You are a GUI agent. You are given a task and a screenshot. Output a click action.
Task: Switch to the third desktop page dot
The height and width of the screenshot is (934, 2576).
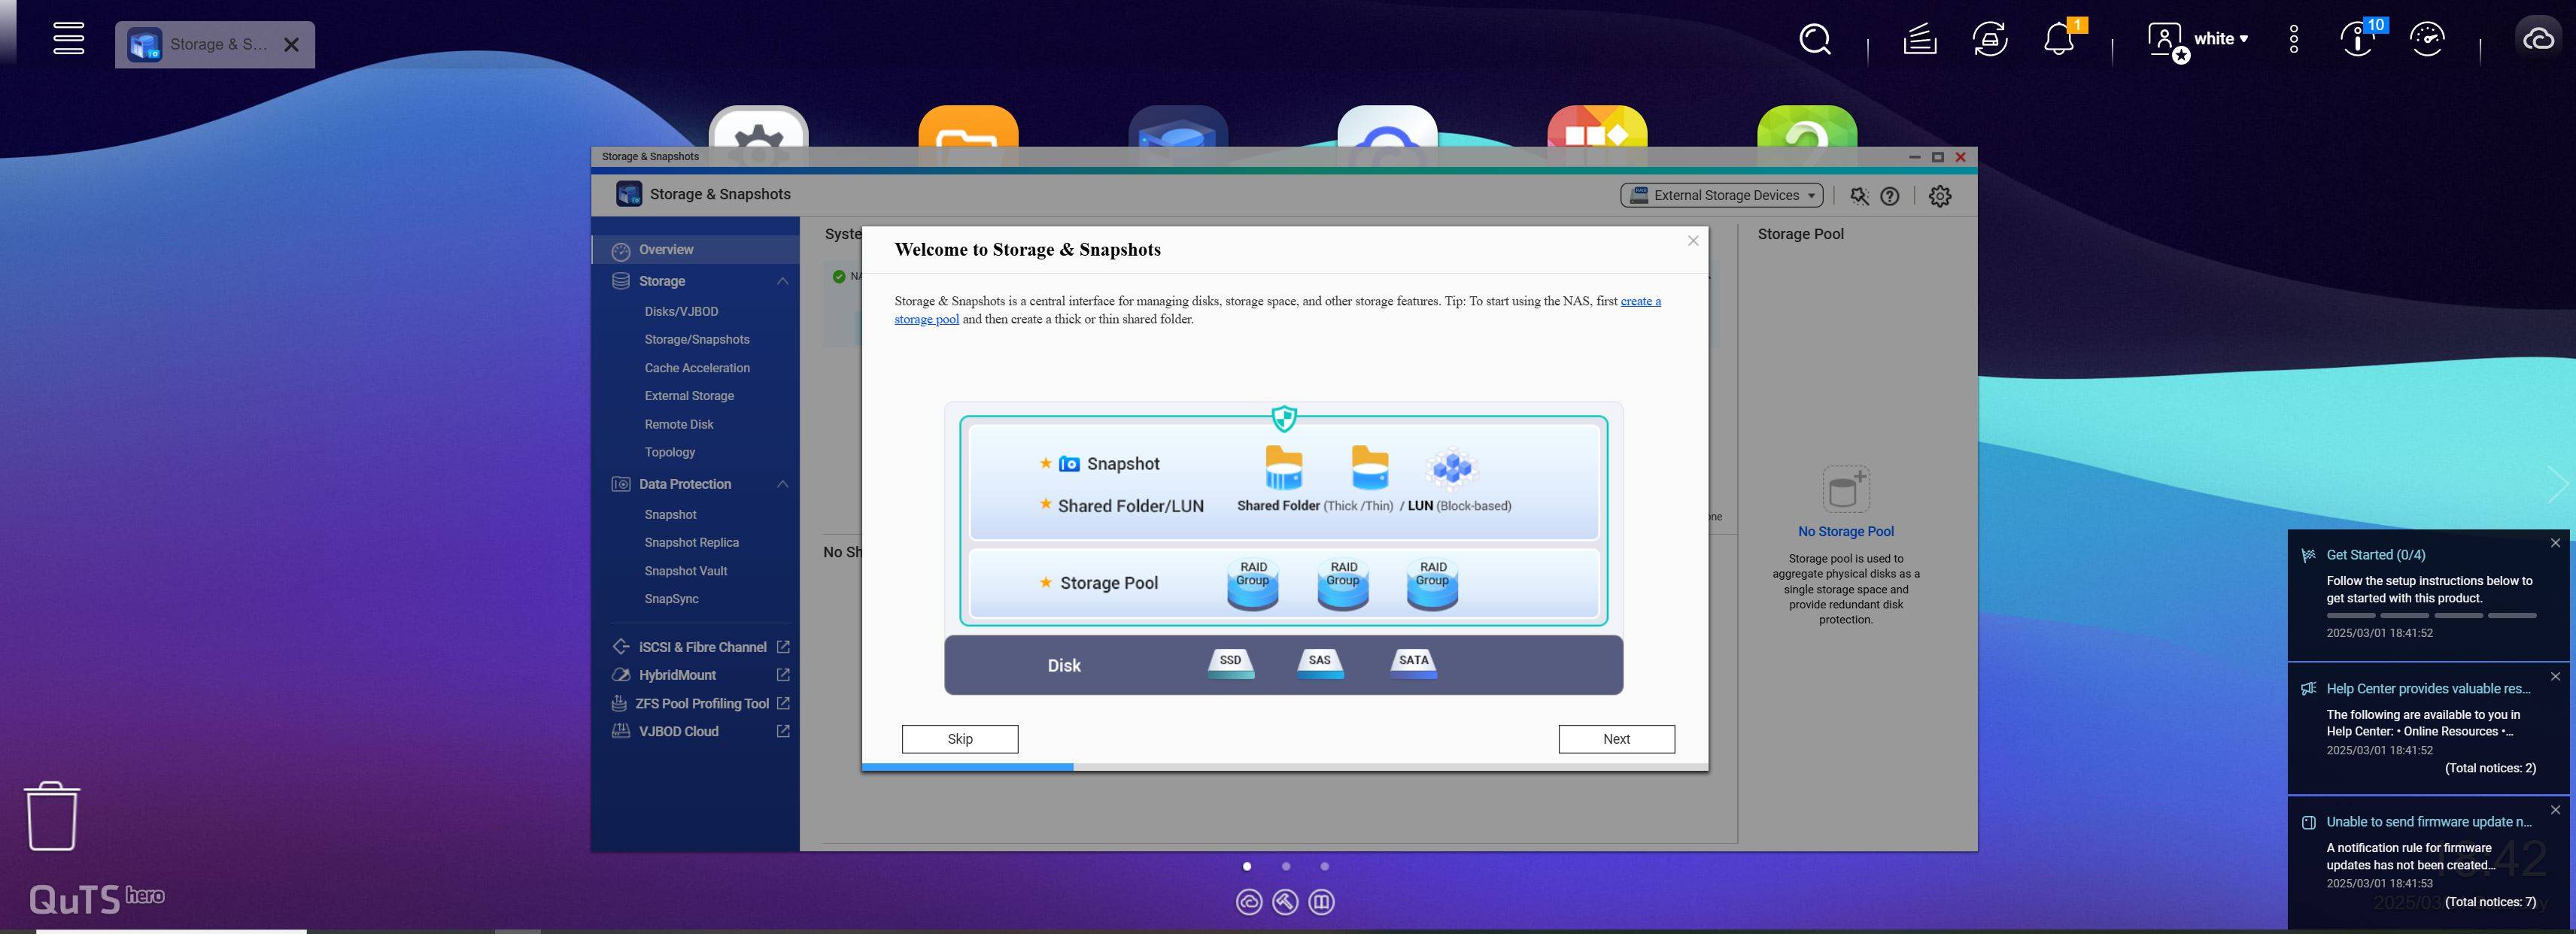pos(1325,867)
